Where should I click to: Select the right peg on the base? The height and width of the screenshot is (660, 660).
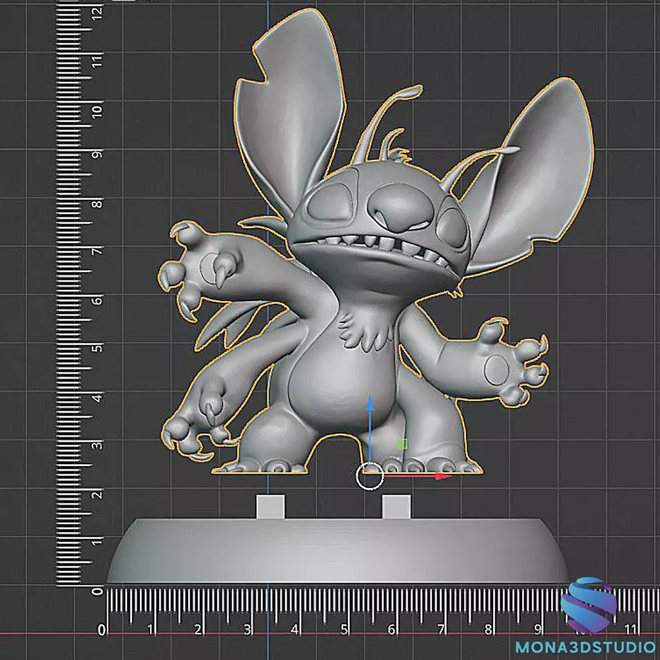coord(396,507)
